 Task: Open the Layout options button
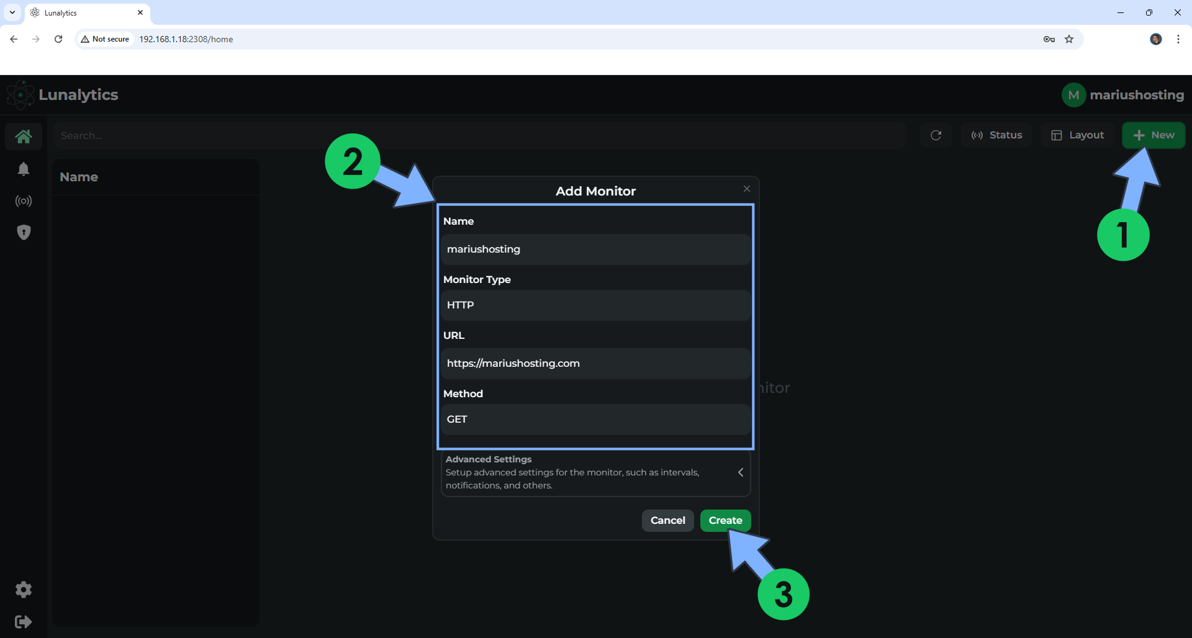1077,135
